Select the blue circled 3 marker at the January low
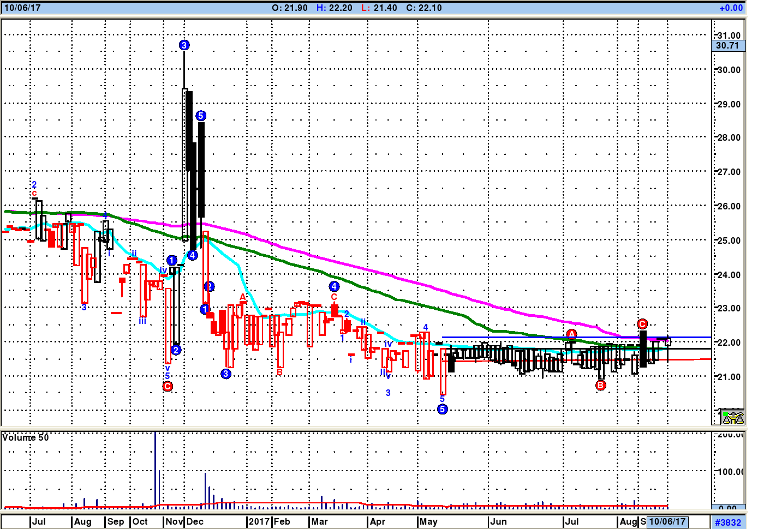 (x=226, y=374)
